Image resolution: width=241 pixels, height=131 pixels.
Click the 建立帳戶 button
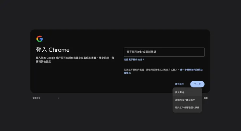pyautogui.click(x=179, y=84)
